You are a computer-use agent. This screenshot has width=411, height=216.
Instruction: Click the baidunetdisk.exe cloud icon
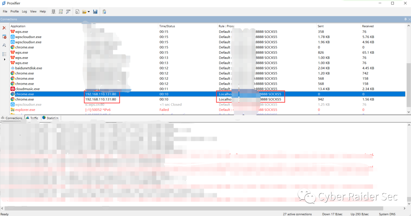[x=13, y=68]
